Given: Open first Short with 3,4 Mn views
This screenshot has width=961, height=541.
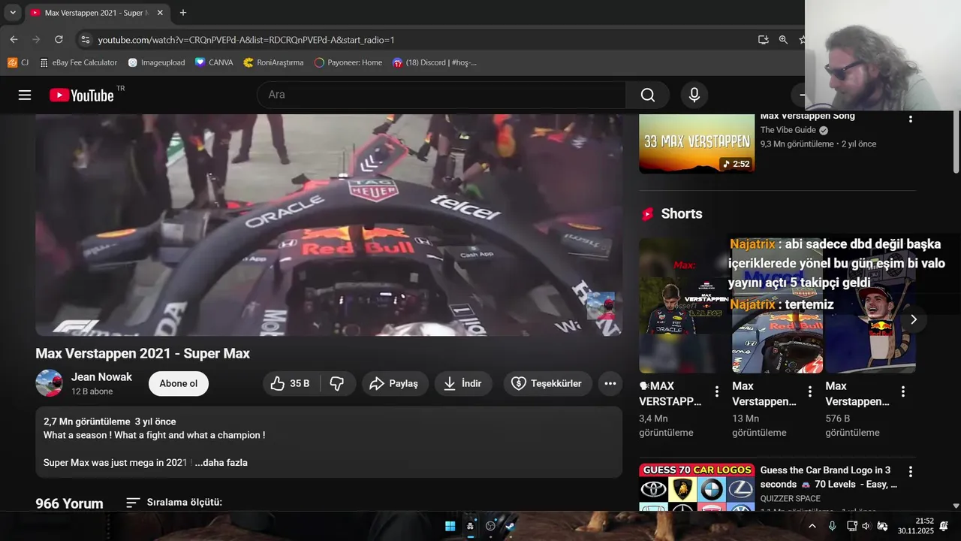Looking at the screenshot, I should pyautogui.click(x=684, y=306).
